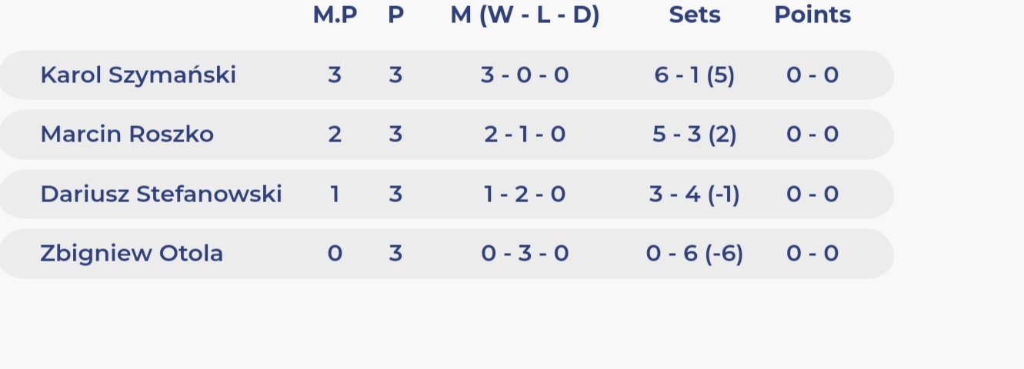
Task: Select Marcin Roszko's sets score 5 - 3 (2)
Action: [x=695, y=135]
